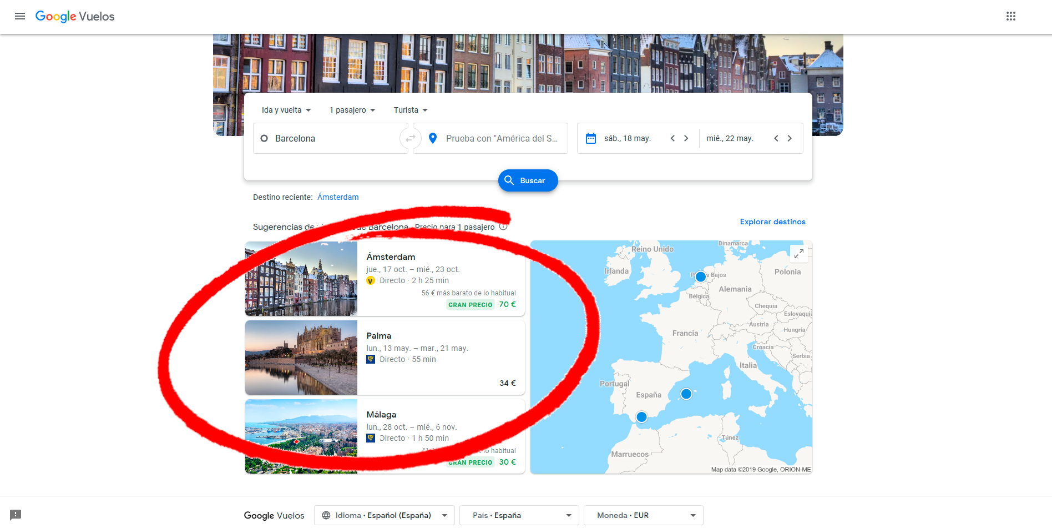Open the recent destination Ámsterdam link

click(x=338, y=197)
